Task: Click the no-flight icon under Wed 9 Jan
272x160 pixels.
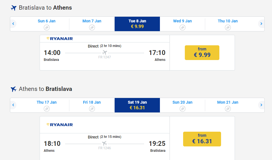Action: [x=183, y=27]
